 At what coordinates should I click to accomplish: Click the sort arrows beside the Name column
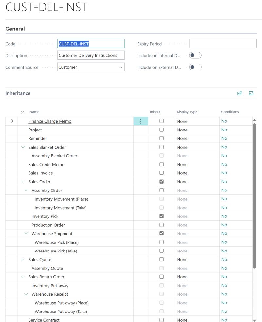click(x=22, y=112)
